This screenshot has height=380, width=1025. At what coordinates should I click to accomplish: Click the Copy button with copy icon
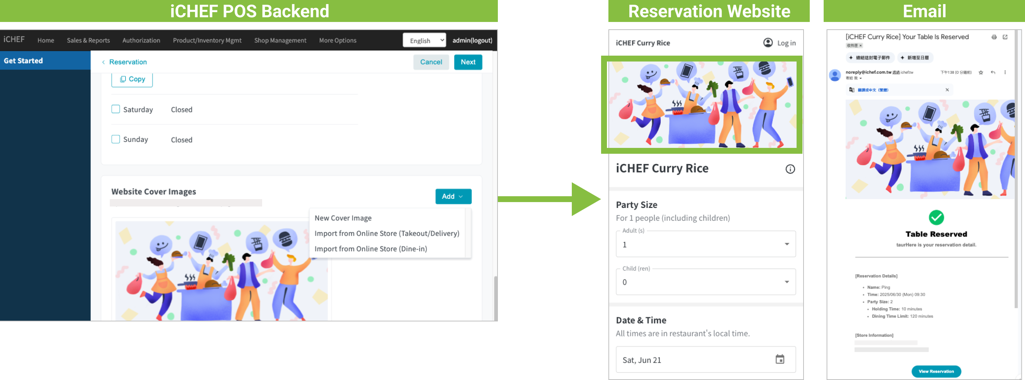(132, 79)
